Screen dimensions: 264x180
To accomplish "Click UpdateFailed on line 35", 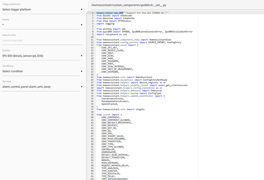I will pyautogui.click(x=109, y=104).
